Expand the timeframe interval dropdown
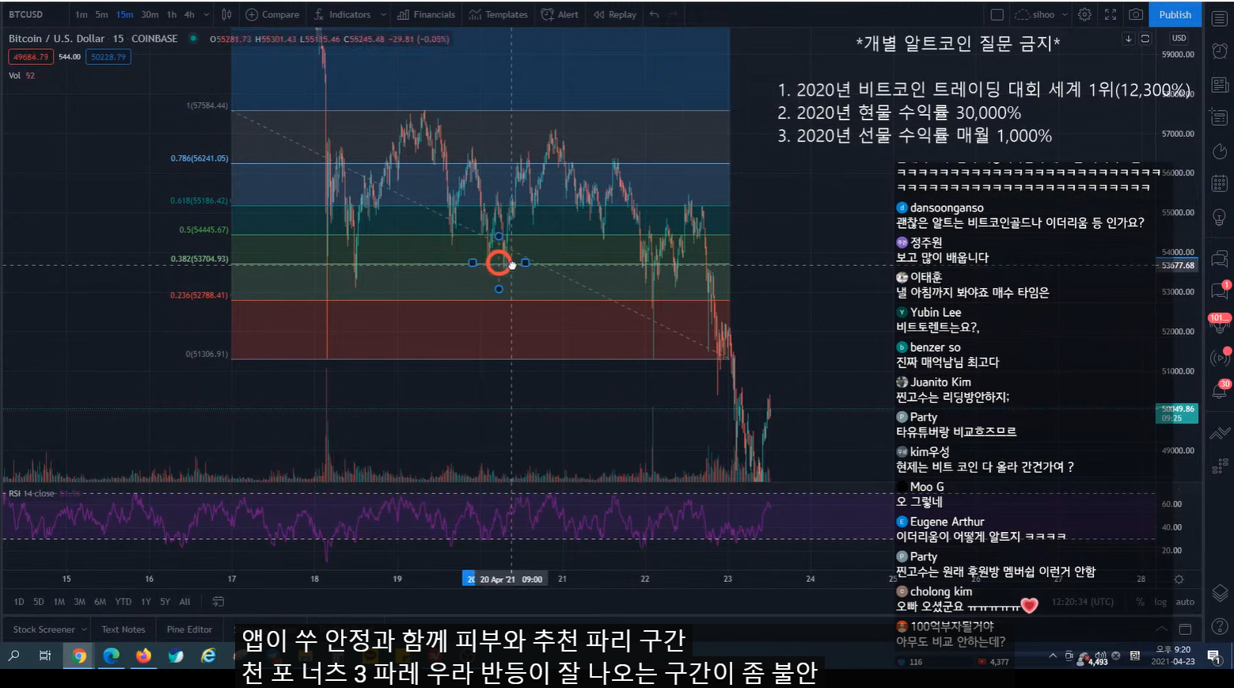Image resolution: width=1234 pixels, height=688 pixels. (x=207, y=14)
